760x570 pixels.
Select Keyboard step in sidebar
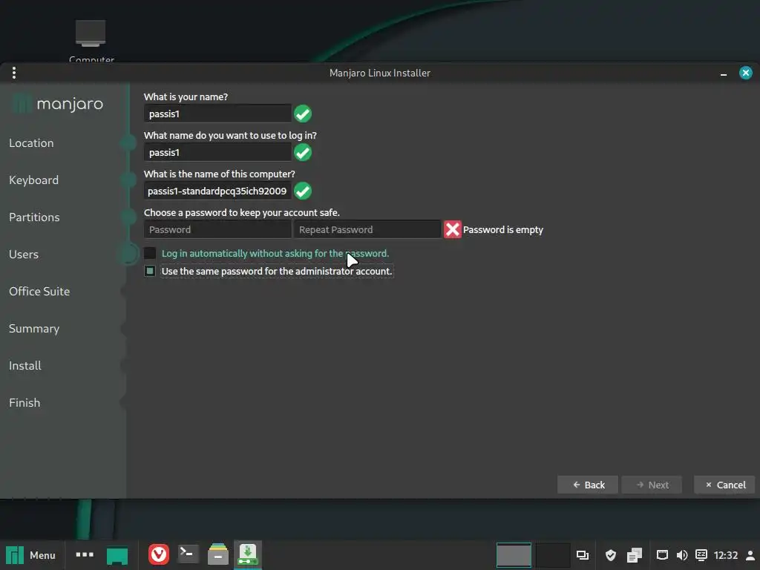34,180
